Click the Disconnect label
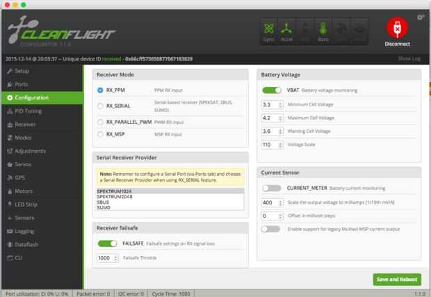431x297 pixels. pyautogui.click(x=397, y=44)
